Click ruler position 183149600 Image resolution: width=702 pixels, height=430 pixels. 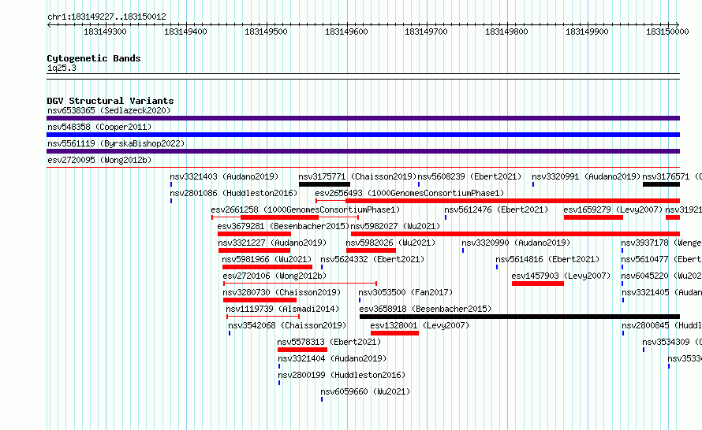346,32
